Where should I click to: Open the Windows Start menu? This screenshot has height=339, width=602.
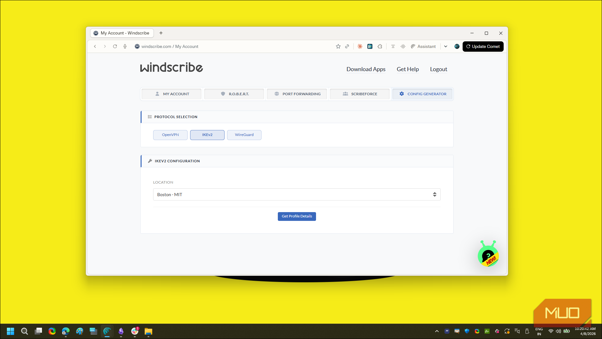[11, 331]
